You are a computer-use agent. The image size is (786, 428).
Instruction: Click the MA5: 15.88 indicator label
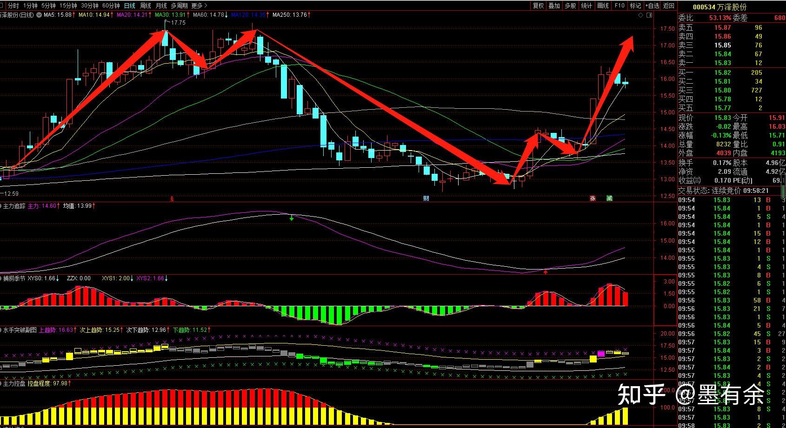(x=57, y=15)
